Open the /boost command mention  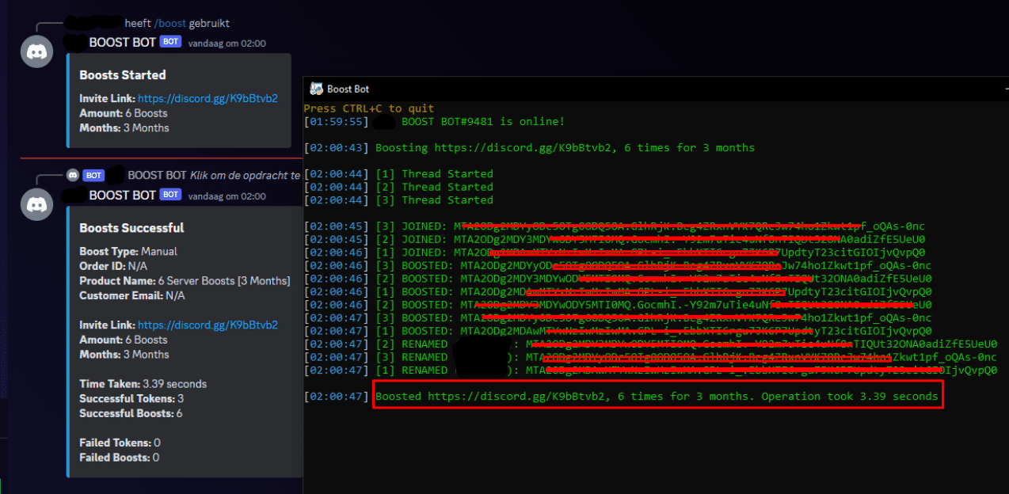coord(170,23)
